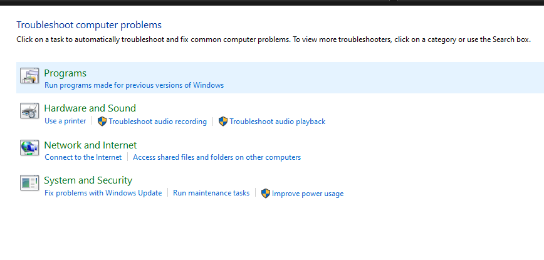Click the Run maintenance tasks link
The width and height of the screenshot is (544, 260).
[211, 194]
